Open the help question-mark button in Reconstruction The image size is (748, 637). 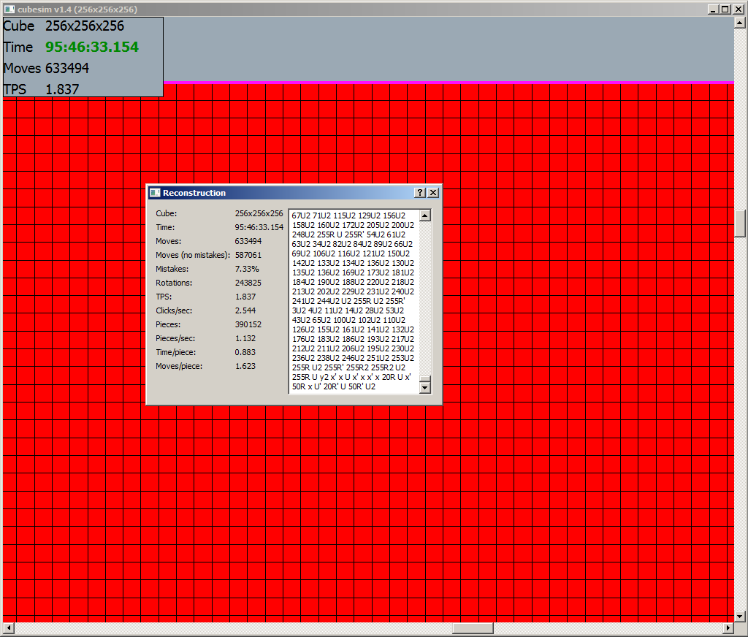(420, 192)
